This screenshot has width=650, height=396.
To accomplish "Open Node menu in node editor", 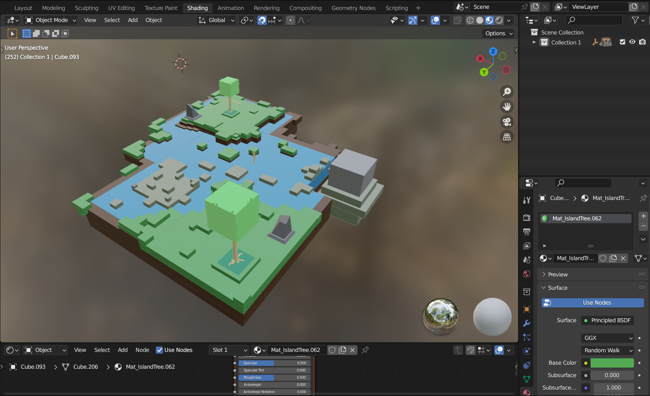I will [142, 350].
